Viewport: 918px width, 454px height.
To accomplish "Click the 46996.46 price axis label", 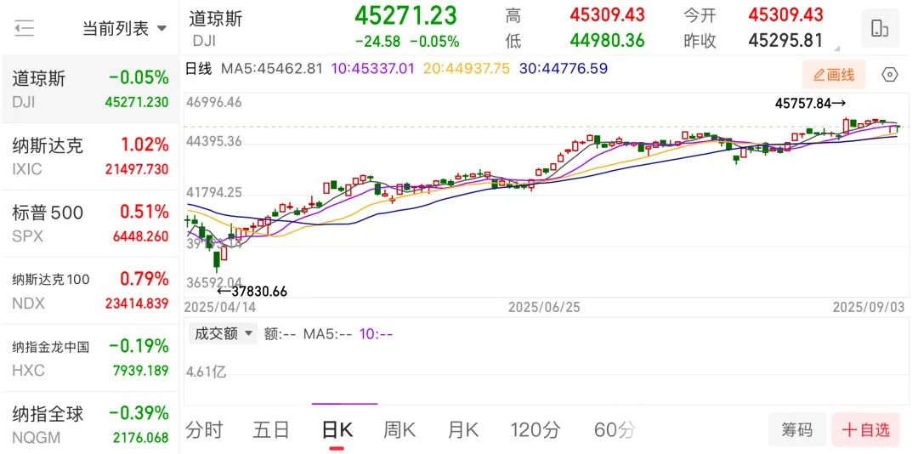I will 214,103.
